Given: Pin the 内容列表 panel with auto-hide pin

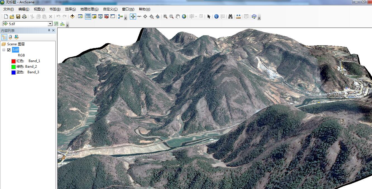Looking at the screenshot, I should [x=49, y=30].
